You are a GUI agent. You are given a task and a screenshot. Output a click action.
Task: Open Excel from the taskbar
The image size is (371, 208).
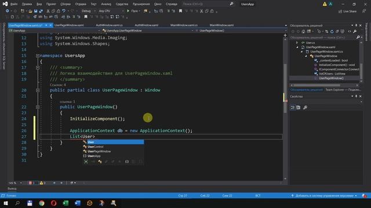point(66,203)
